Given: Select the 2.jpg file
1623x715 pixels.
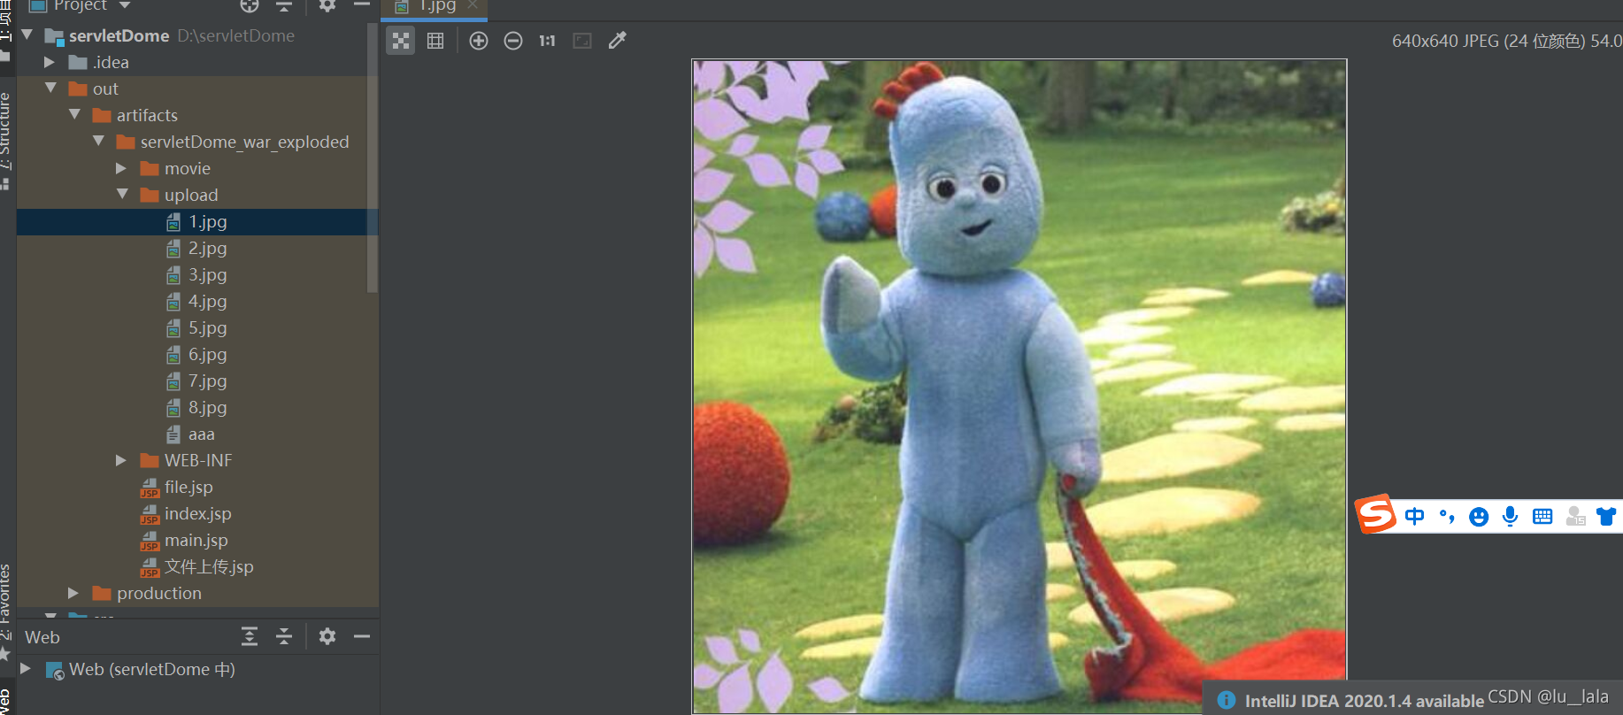Looking at the screenshot, I should pos(207,249).
